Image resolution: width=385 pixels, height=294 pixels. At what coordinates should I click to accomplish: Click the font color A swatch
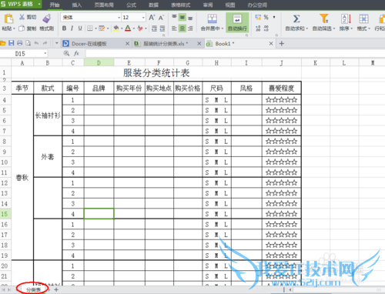[128, 28]
